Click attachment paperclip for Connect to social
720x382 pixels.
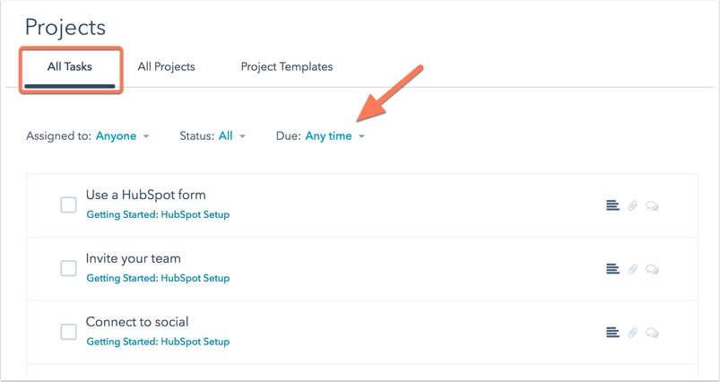tap(632, 333)
